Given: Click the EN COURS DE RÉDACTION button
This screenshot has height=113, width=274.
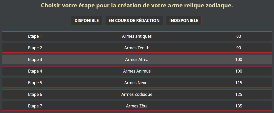Looking at the screenshot, I should click(x=134, y=20).
